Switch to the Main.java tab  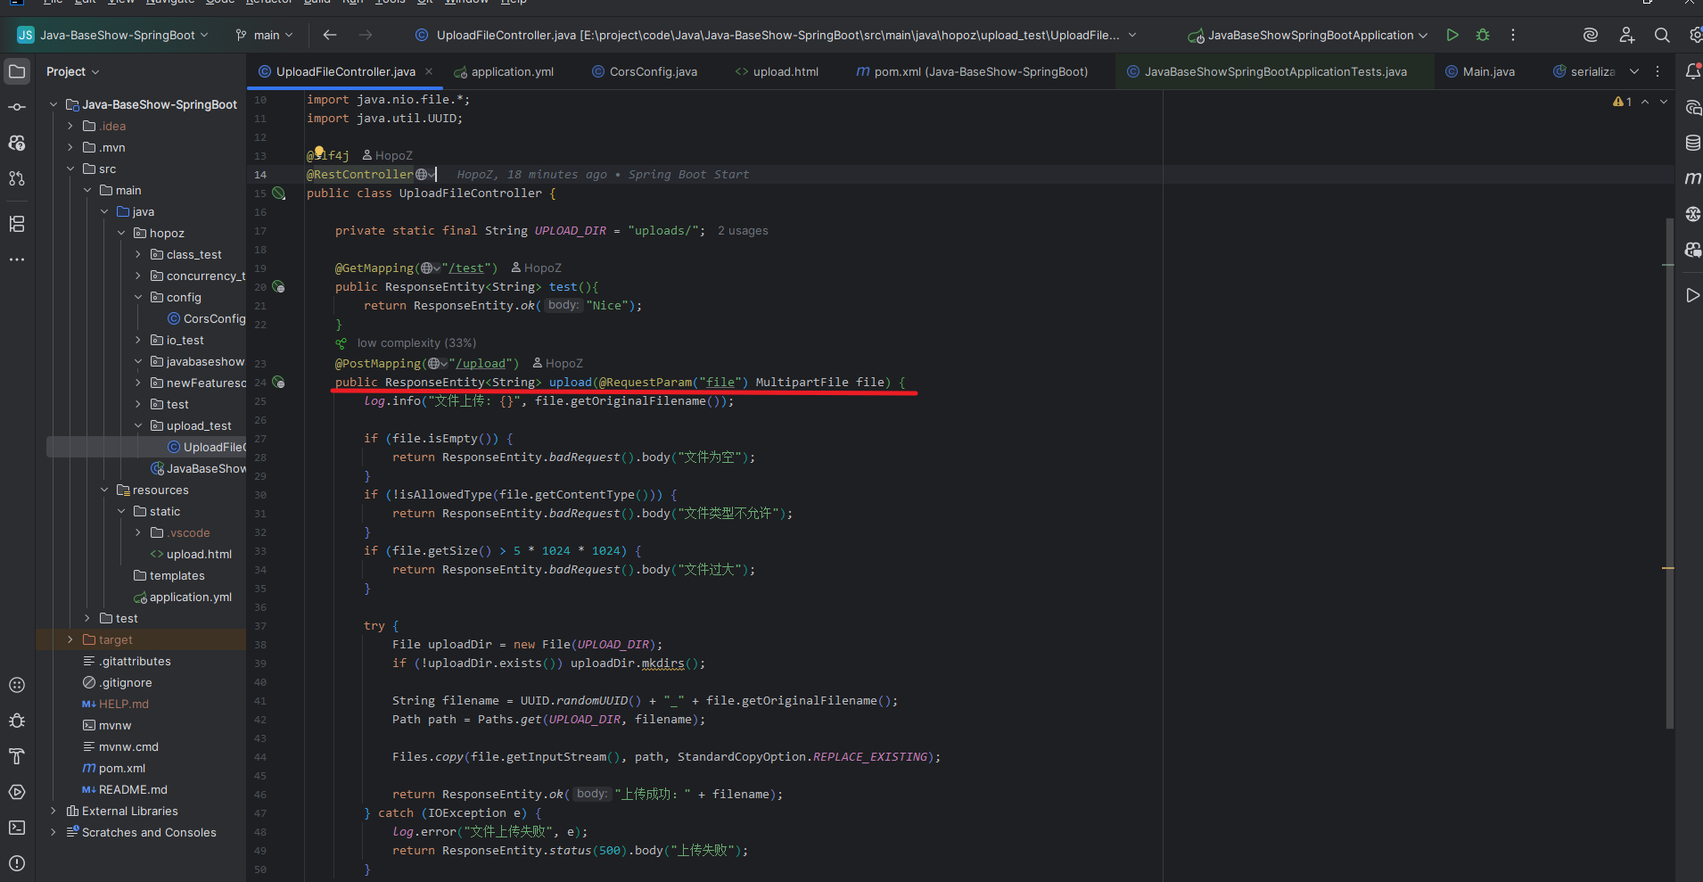pyautogui.click(x=1480, y=71)
